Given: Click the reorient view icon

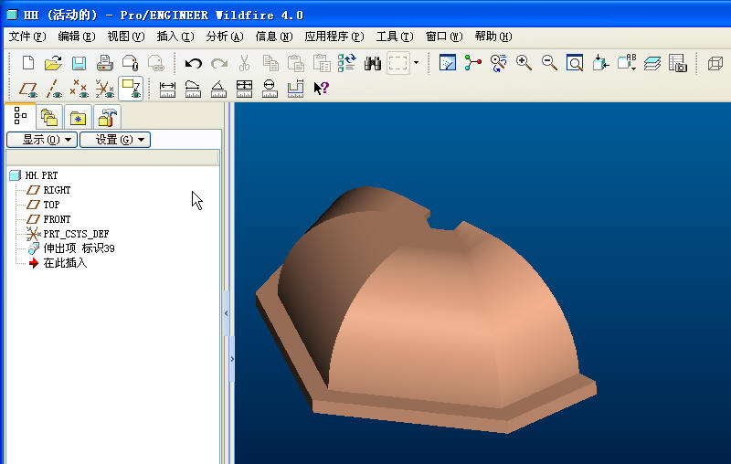Looking at the screenshot, I should pos(600,62).
